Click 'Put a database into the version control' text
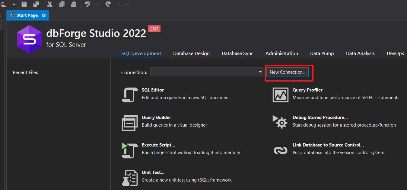 (339, 153)
